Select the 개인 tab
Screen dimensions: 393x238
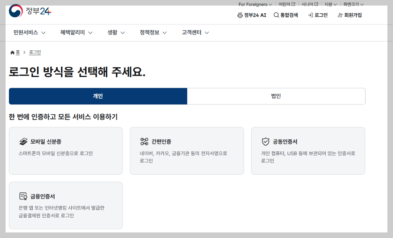coord(98,96)
